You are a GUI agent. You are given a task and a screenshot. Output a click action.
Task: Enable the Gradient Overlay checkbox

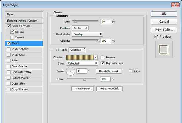tap(8, 72)
